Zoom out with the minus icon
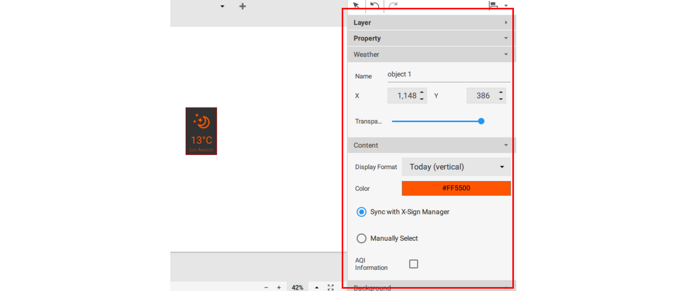 [x=266, y=287]
